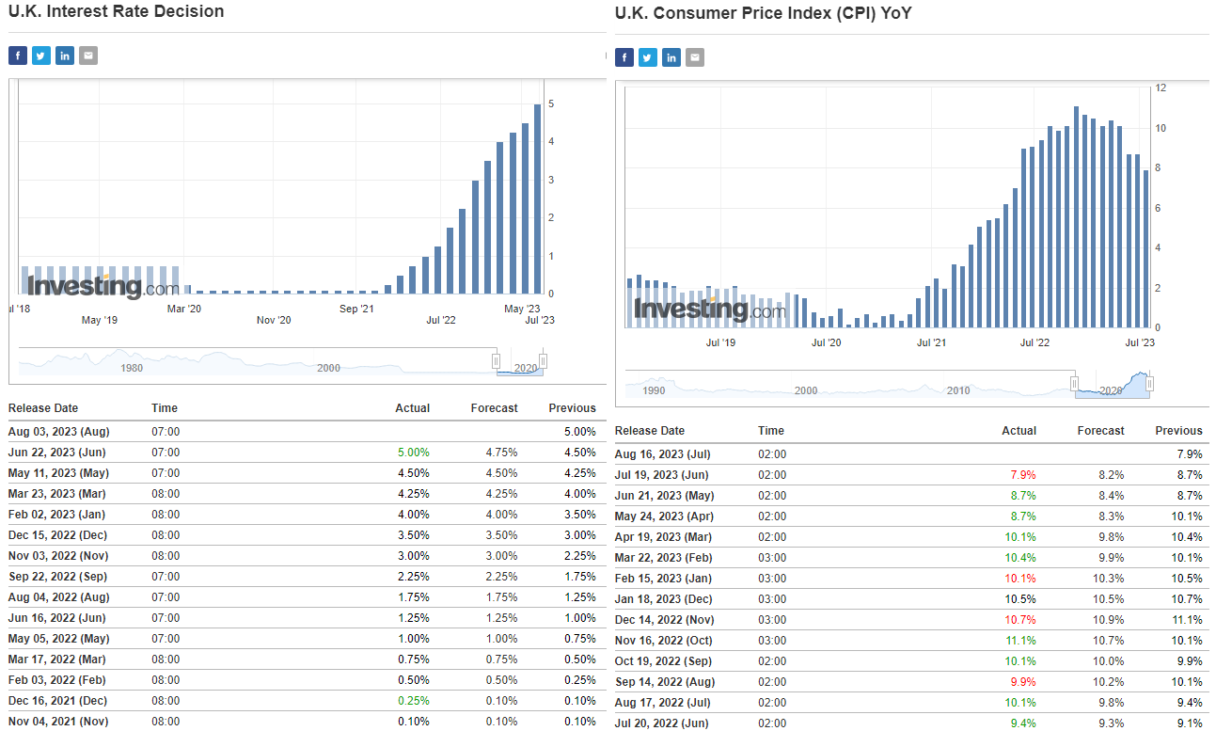Screen dimensions: 1216x731
Task: Share Interest Rate Decision on Facebook
Action: tap(18, 56)
